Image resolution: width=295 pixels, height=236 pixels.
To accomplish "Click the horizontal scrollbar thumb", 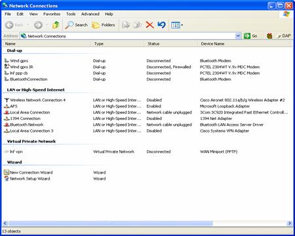I will (x=111, y=223).
